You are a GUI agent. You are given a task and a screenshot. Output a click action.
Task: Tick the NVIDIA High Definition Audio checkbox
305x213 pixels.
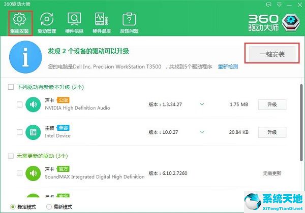coord(19,104)
